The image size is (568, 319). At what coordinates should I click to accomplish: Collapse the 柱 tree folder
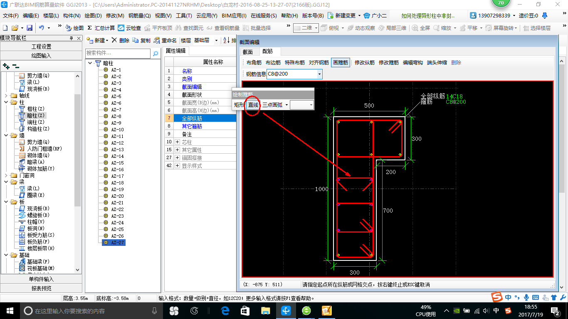click(6, 102)
